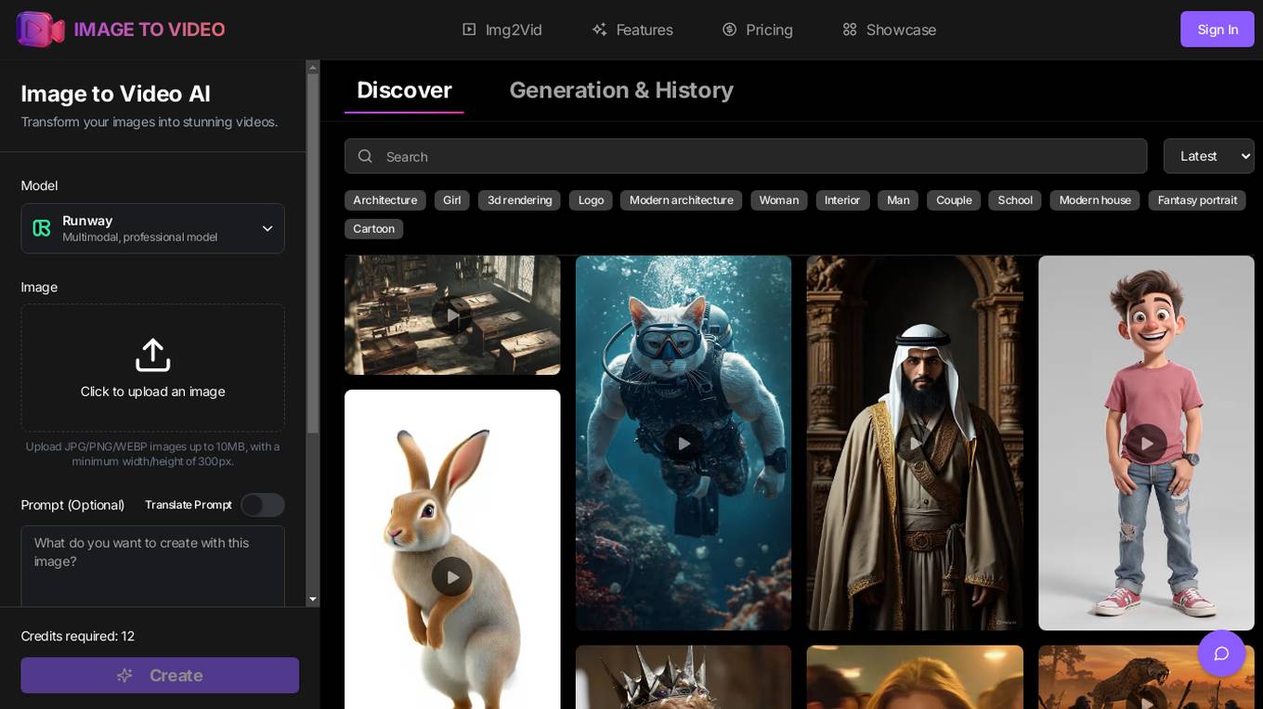
Task: Play the old classroom video
Action: (x=452, y=316)
